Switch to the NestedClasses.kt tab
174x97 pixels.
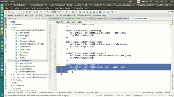(75, 19)
